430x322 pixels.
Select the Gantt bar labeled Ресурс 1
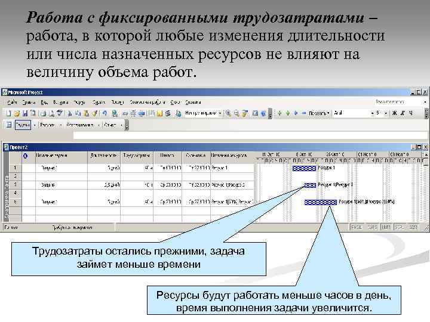point(304,168)
